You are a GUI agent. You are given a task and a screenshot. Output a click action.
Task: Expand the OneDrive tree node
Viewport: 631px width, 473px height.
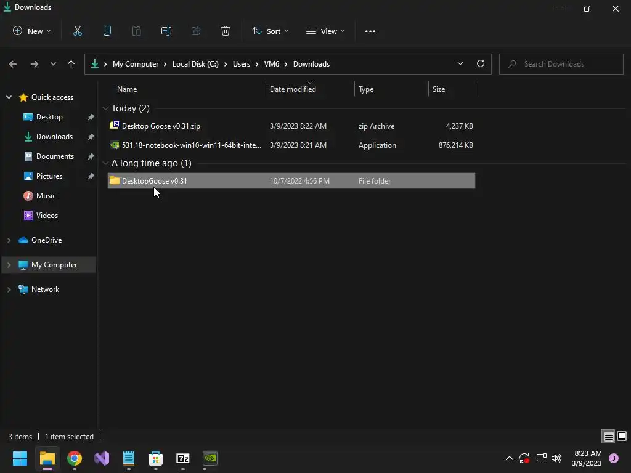pyautogui.click(x=9, y=240)
